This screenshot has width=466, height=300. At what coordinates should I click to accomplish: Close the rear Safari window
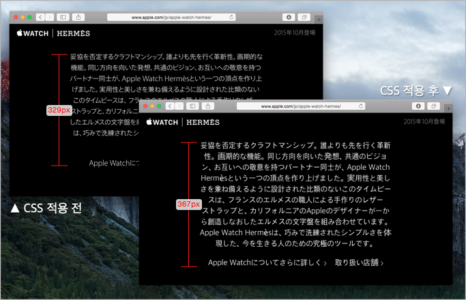(x=16, y=17)
